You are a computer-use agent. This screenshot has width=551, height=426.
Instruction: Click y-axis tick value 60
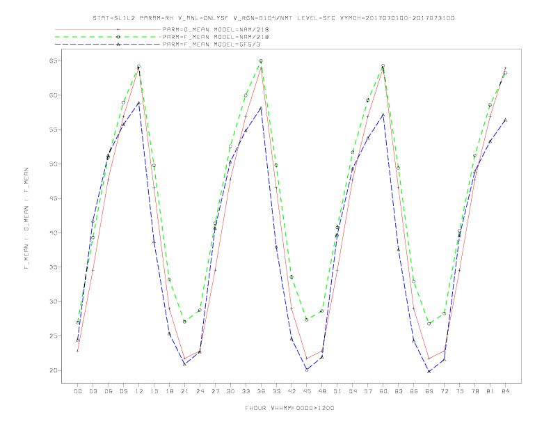tap(53, 95)
